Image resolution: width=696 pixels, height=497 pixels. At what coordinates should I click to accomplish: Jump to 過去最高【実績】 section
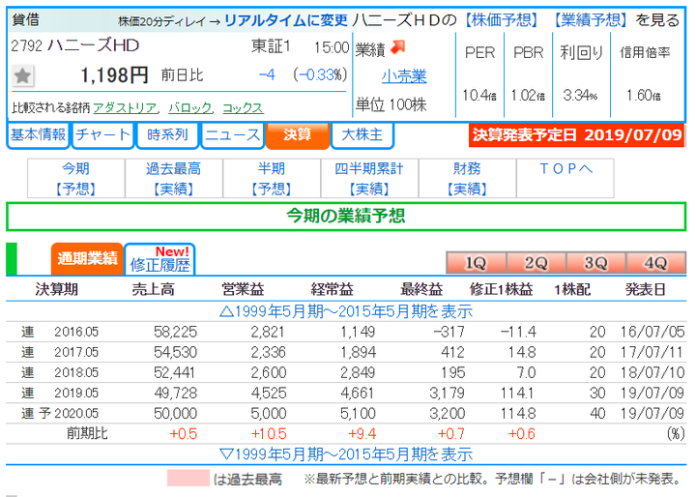(174, 179)
